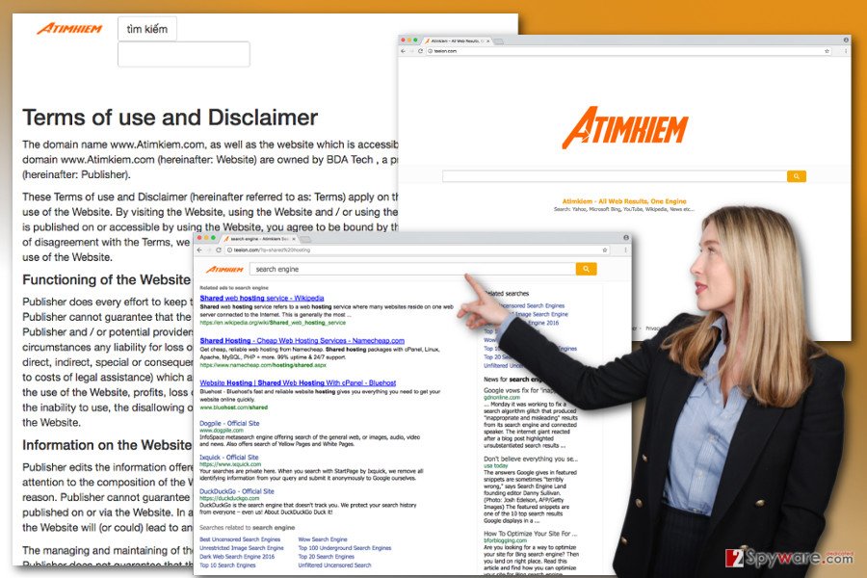Viewport: 867px width, 578px height.
Task: Click the empty search field on the Terms page
Action: [x=184, y=54]
